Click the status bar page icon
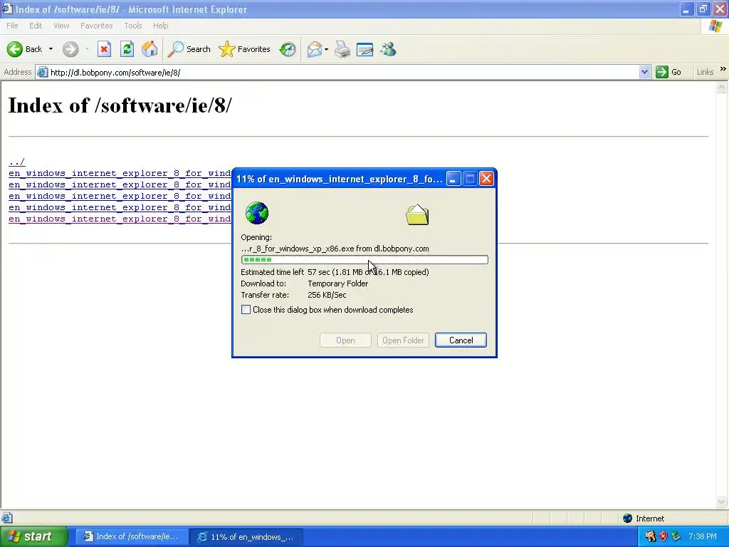Viewport: 729px width, 547px height. [x=6, y=518]
